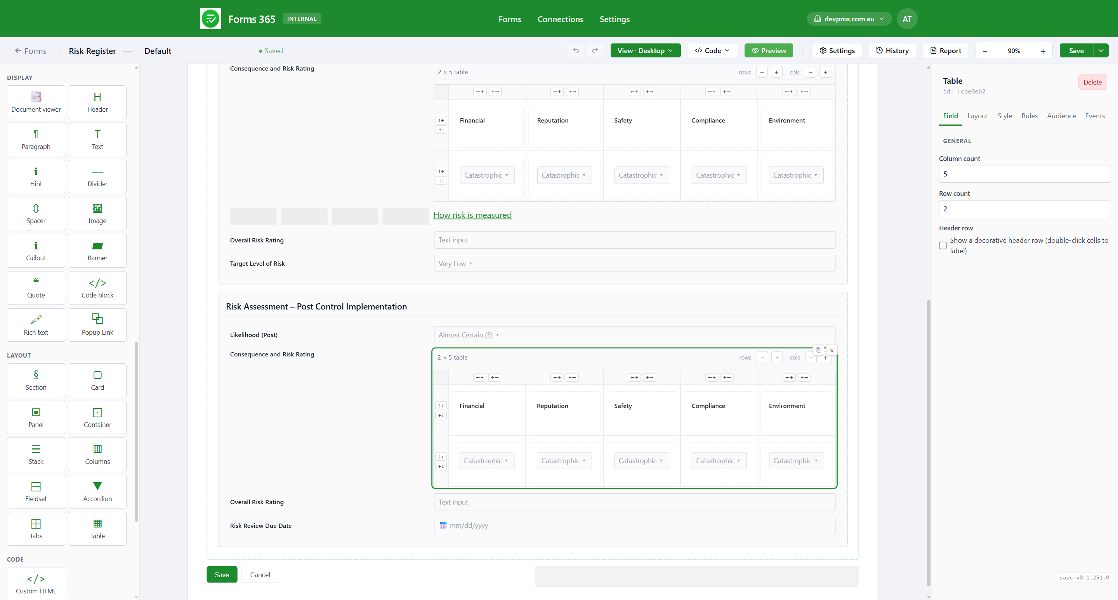
Task: Open the Report button
Action: [x=945, y=51]
